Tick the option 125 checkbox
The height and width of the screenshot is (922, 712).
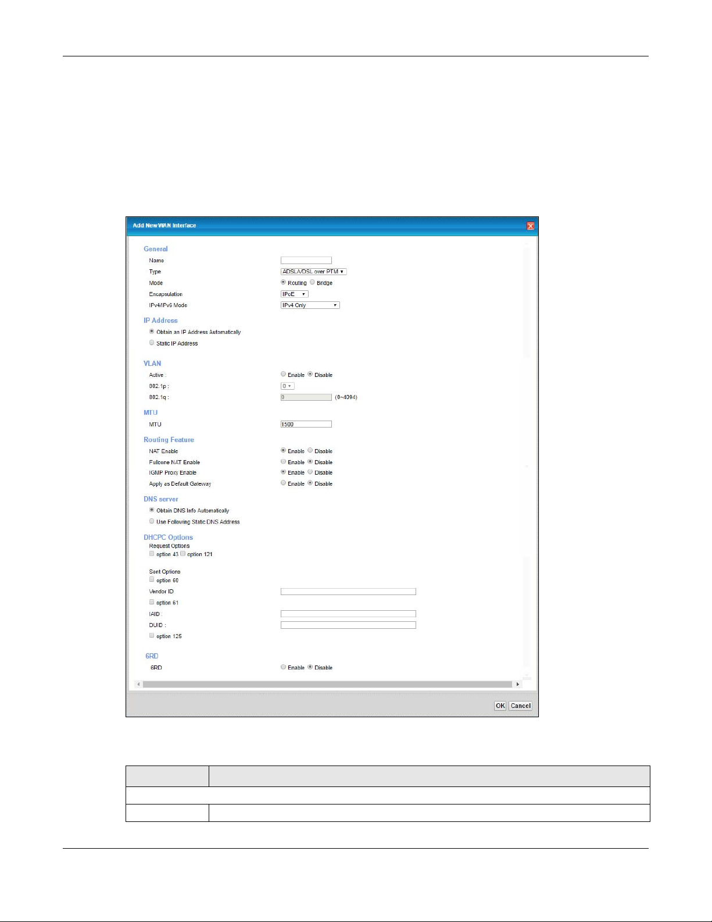tap(152, 636)
